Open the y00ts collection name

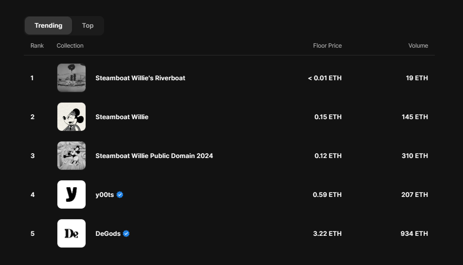click(105, 194)
